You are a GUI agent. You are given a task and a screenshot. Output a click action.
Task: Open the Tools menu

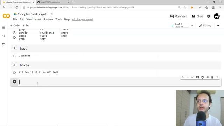coord(58,19)
